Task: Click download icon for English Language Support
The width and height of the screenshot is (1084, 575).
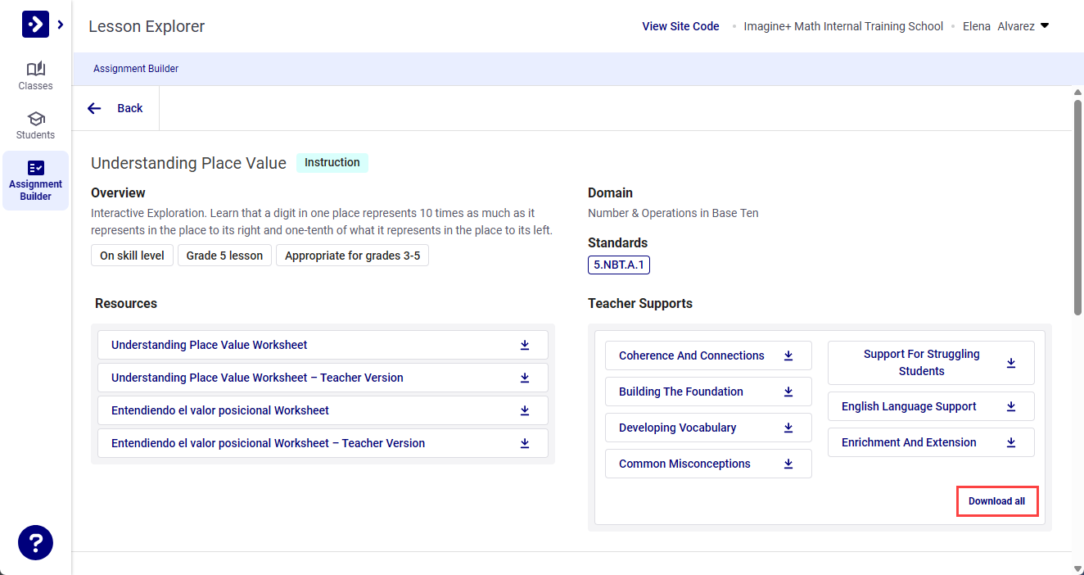Action: pos(1011,406)
